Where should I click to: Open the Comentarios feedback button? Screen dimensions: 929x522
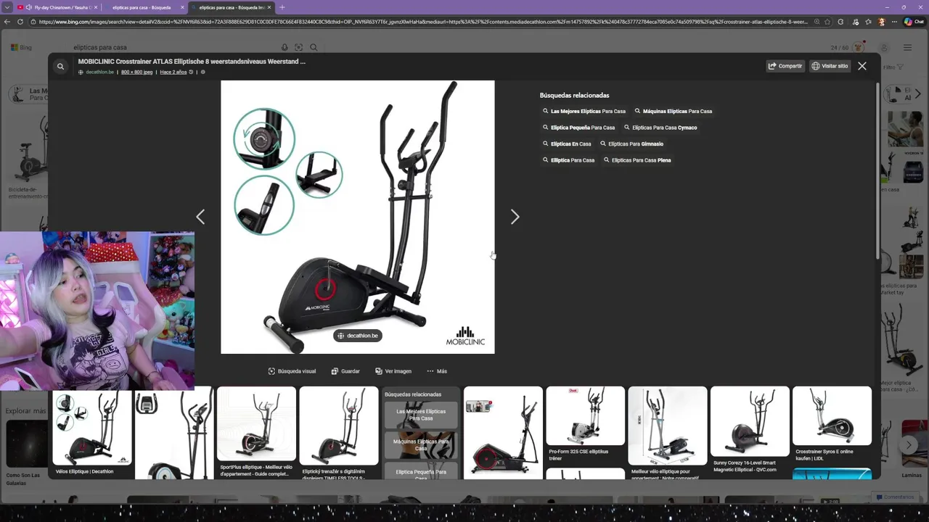pyautogui.click(x=895, y=497)
